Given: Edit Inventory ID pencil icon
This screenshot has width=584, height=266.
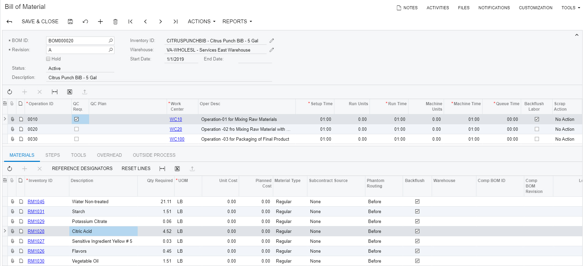Looking at the screenshot, I should pos(272,41).
